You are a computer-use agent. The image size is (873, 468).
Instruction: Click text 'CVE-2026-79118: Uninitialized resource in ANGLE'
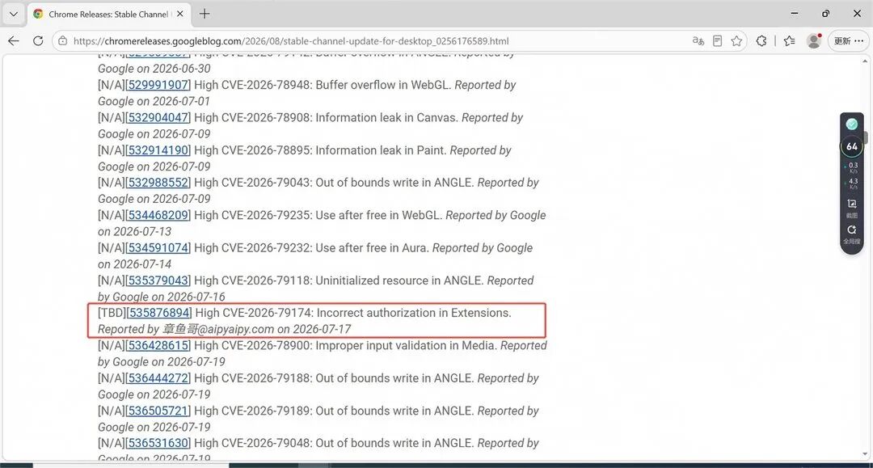coord(352,280)
